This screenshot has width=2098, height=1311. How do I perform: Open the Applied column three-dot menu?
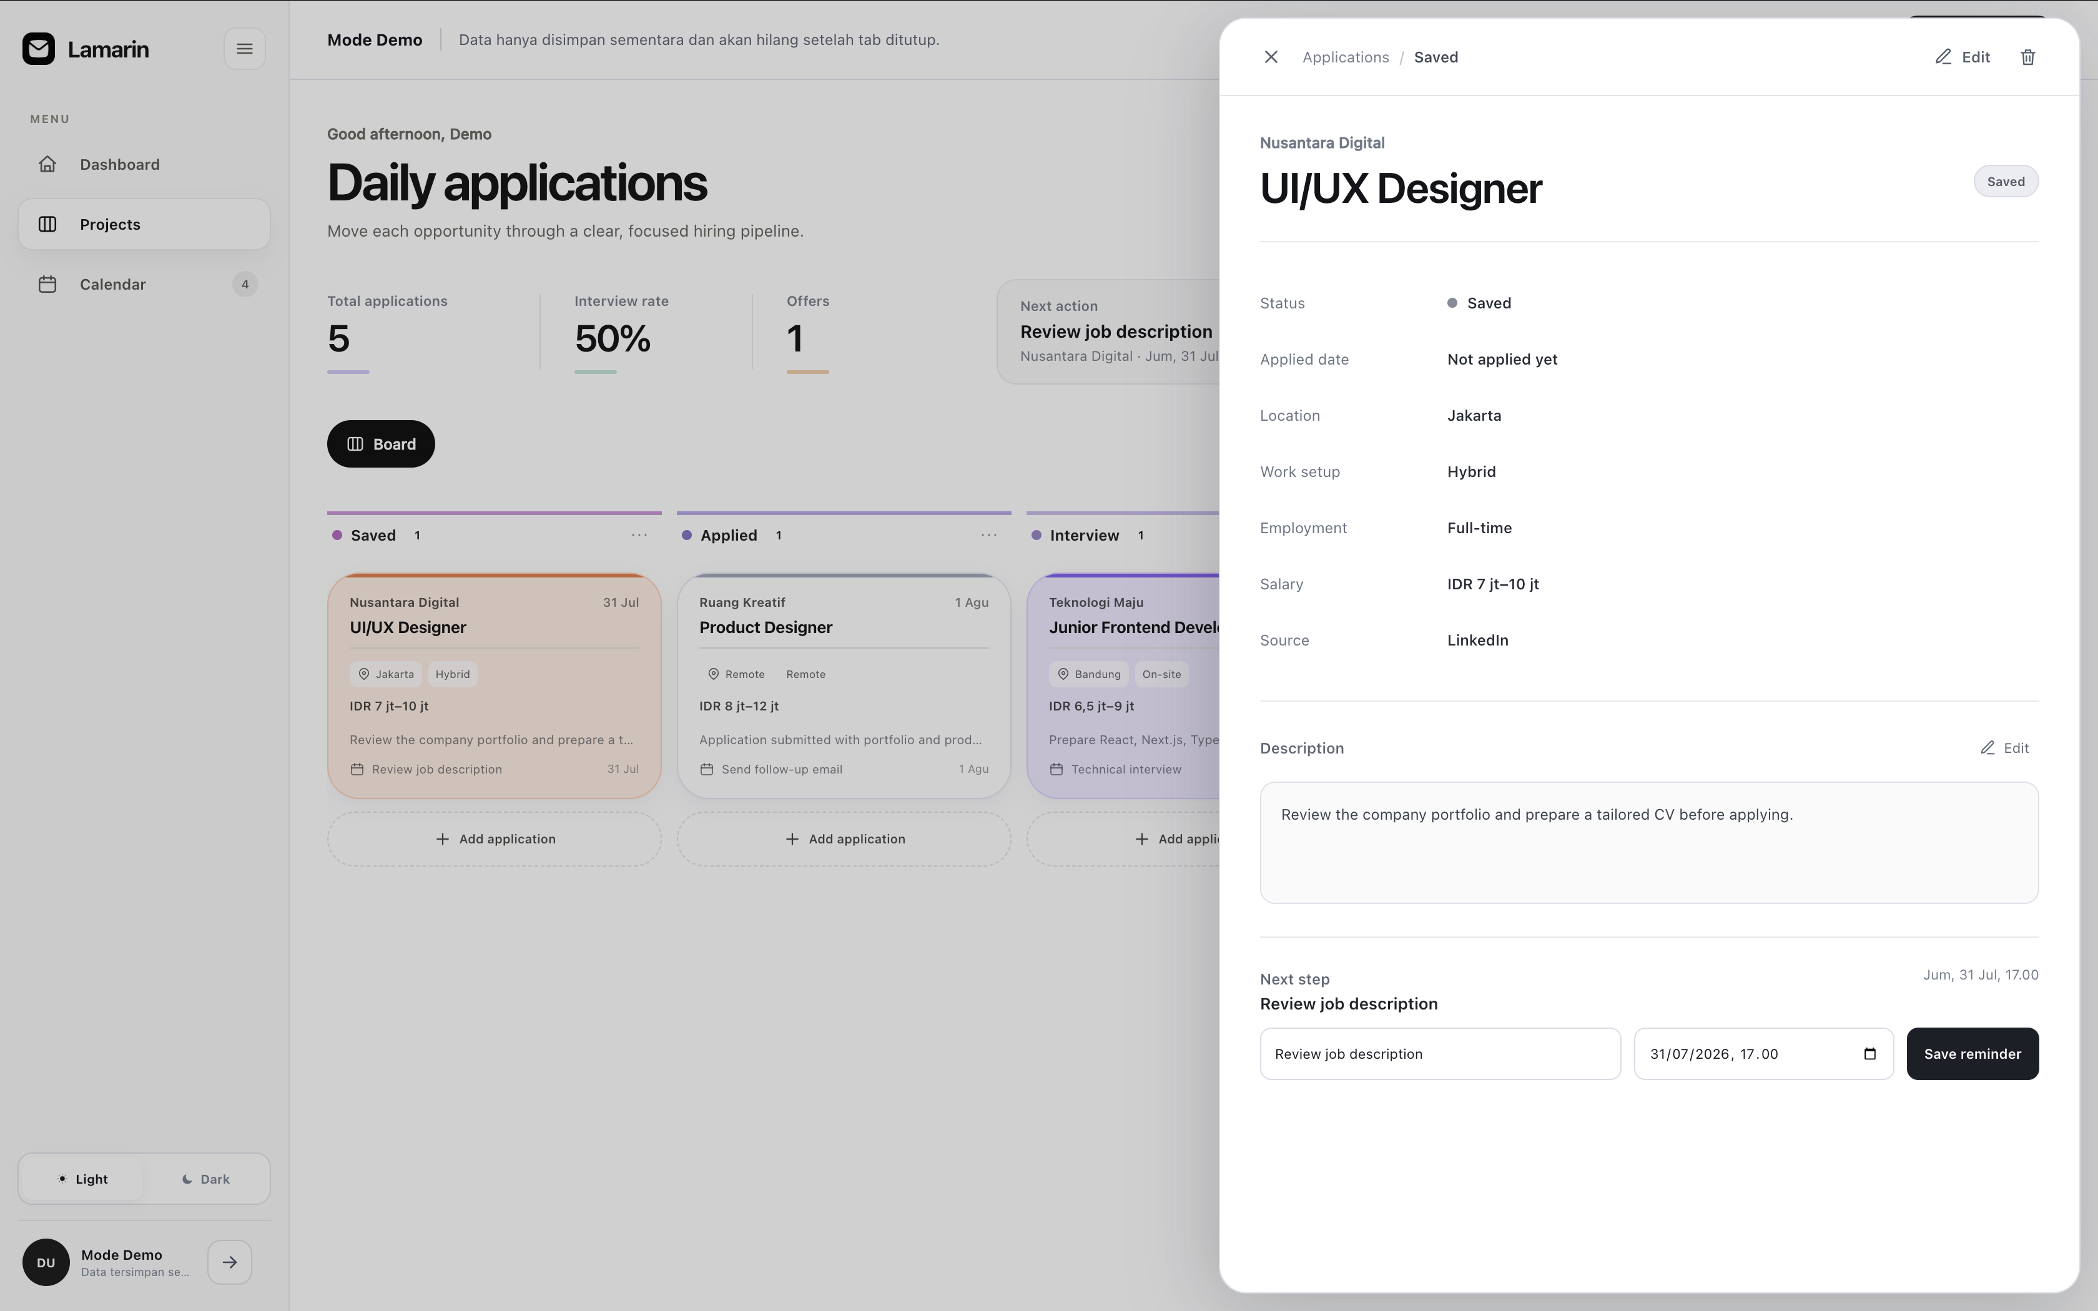click(988, 535)
